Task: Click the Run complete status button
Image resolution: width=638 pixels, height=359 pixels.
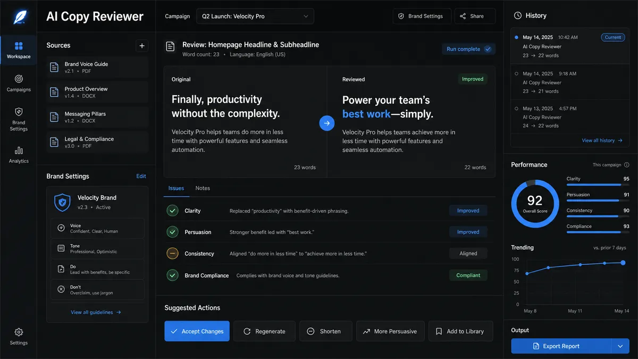Action: pos(469,49)
